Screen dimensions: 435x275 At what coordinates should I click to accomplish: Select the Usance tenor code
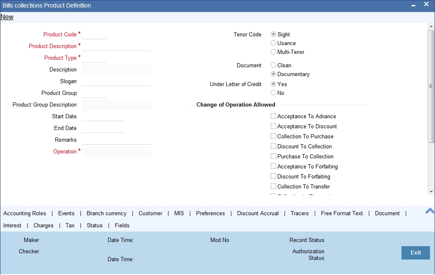(273, 43)
